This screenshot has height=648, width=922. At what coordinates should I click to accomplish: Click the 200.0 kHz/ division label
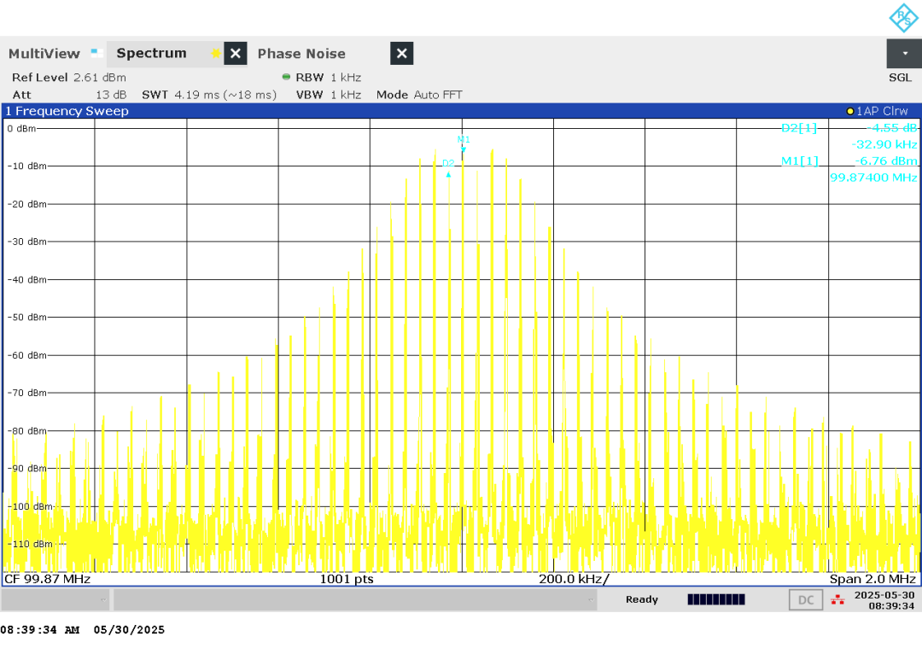coord(574,579)
